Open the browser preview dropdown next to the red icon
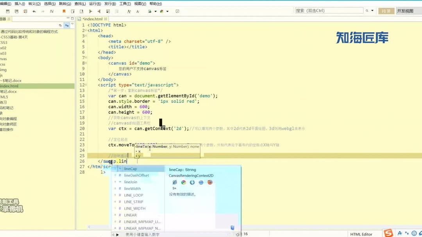422x237 pixels. [156, 11]
